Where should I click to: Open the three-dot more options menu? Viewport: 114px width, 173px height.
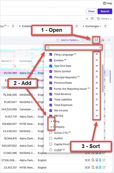(109, 40)
